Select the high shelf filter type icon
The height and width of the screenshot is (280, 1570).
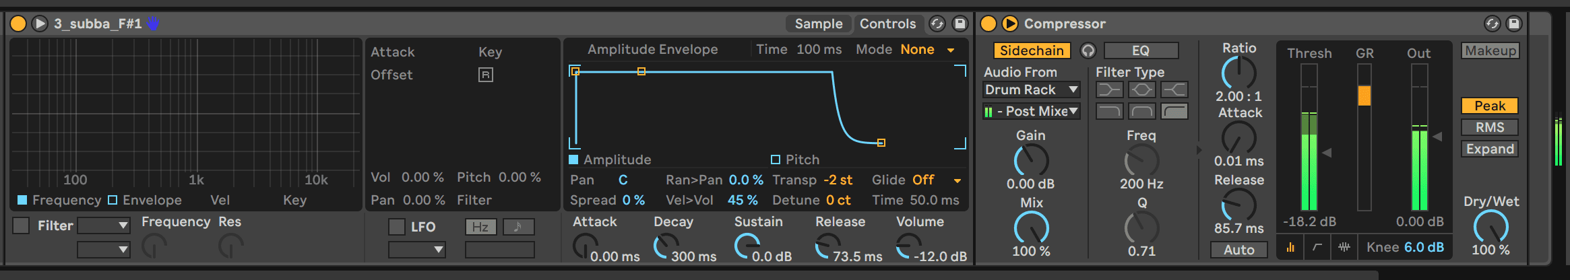point(1174,90)
